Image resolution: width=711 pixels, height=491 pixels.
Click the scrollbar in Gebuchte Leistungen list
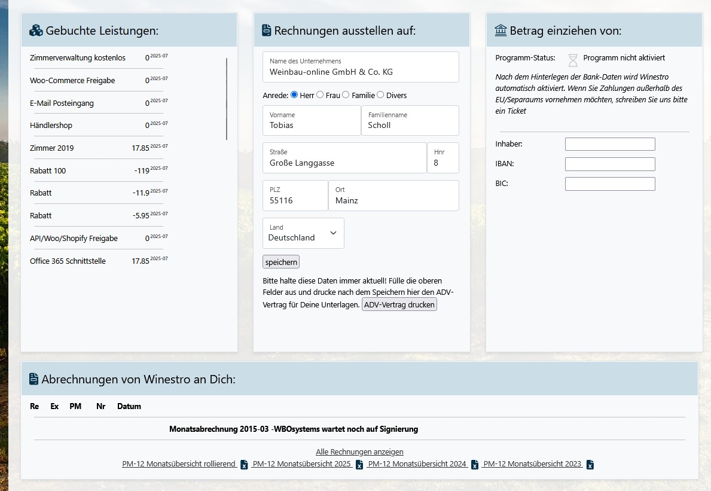tap(227, 99)
